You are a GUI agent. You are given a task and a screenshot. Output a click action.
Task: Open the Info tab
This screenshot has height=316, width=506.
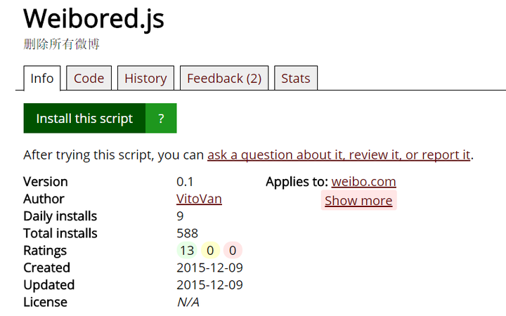pyautogui.click(x=42, y=79)
